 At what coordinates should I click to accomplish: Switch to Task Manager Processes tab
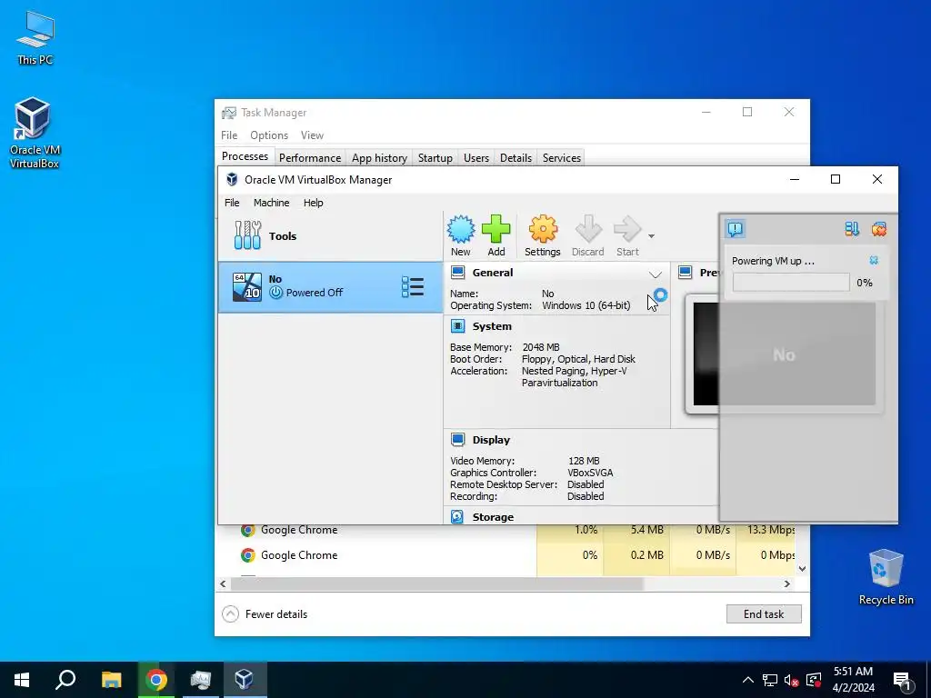pos(245,156)
